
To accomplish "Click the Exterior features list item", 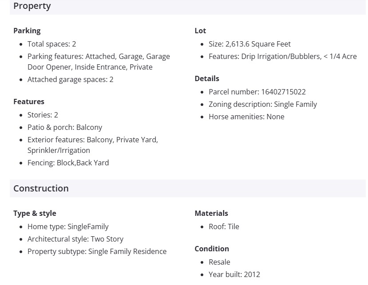I will coord(92,145).
